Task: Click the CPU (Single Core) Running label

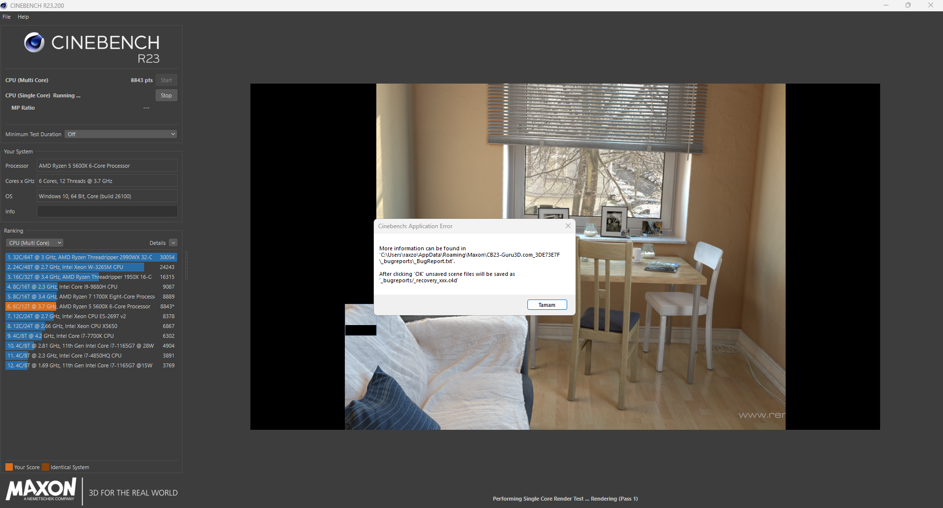Action: point(43,95)
